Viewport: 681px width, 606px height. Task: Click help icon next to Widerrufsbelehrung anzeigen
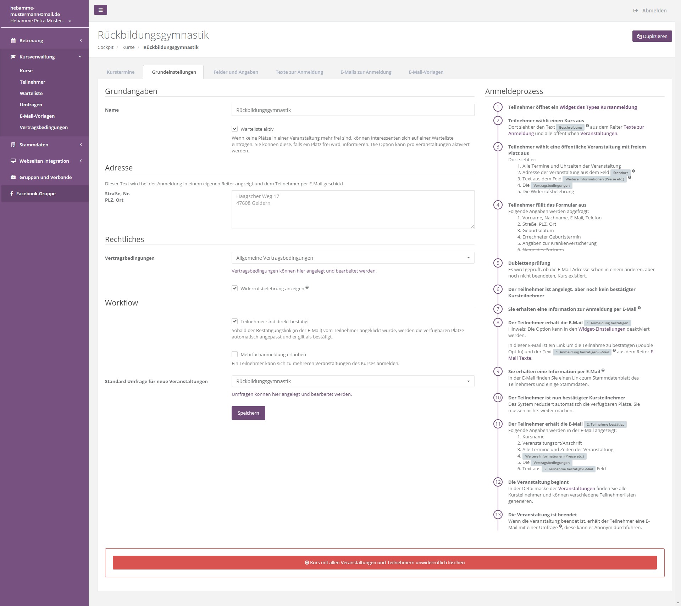[307, 287]
